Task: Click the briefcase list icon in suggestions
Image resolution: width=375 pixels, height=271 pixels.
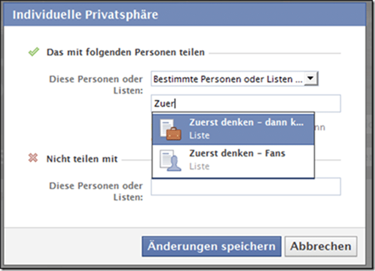Action: 171,130
